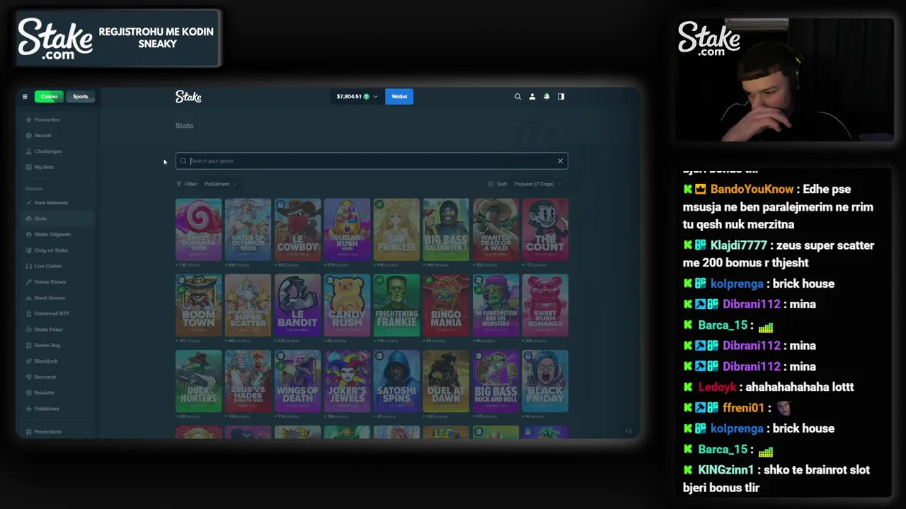906x509 pixels.
Task: Open Publishers in the sidebar
Action: (x=42, y=409)
